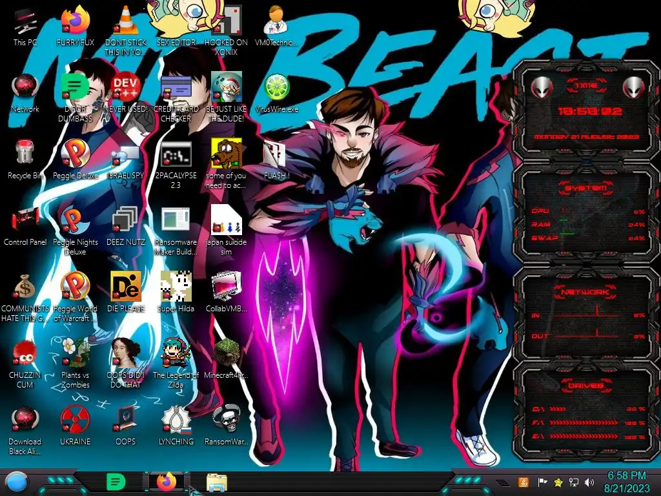Screen dimensions: 661x496
Task: Launch FURRY FUX Firefox shortcut
Action: (x=75, y=25)
